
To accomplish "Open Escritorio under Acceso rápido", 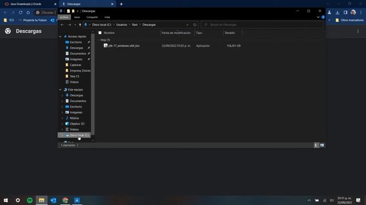I will (x=76, y=42).
